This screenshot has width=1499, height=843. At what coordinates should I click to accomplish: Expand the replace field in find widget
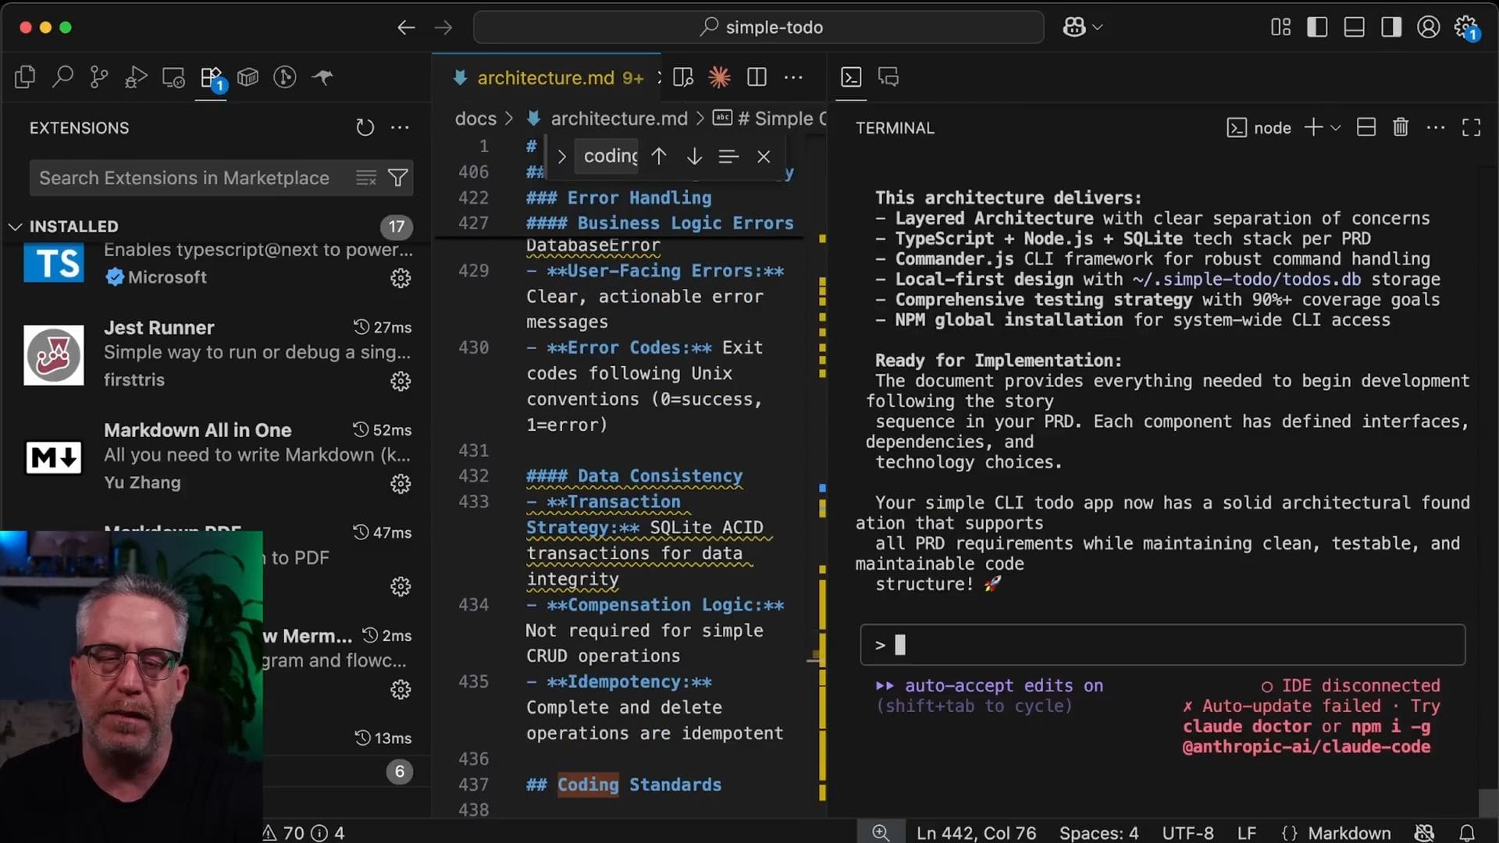coord(561,156)
